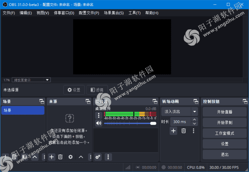Image resolution: width=249 pixels, height=172 pixels.
Task: Move source up with the arrow icon
Action: pyautogui.click(x=81, y=157)
